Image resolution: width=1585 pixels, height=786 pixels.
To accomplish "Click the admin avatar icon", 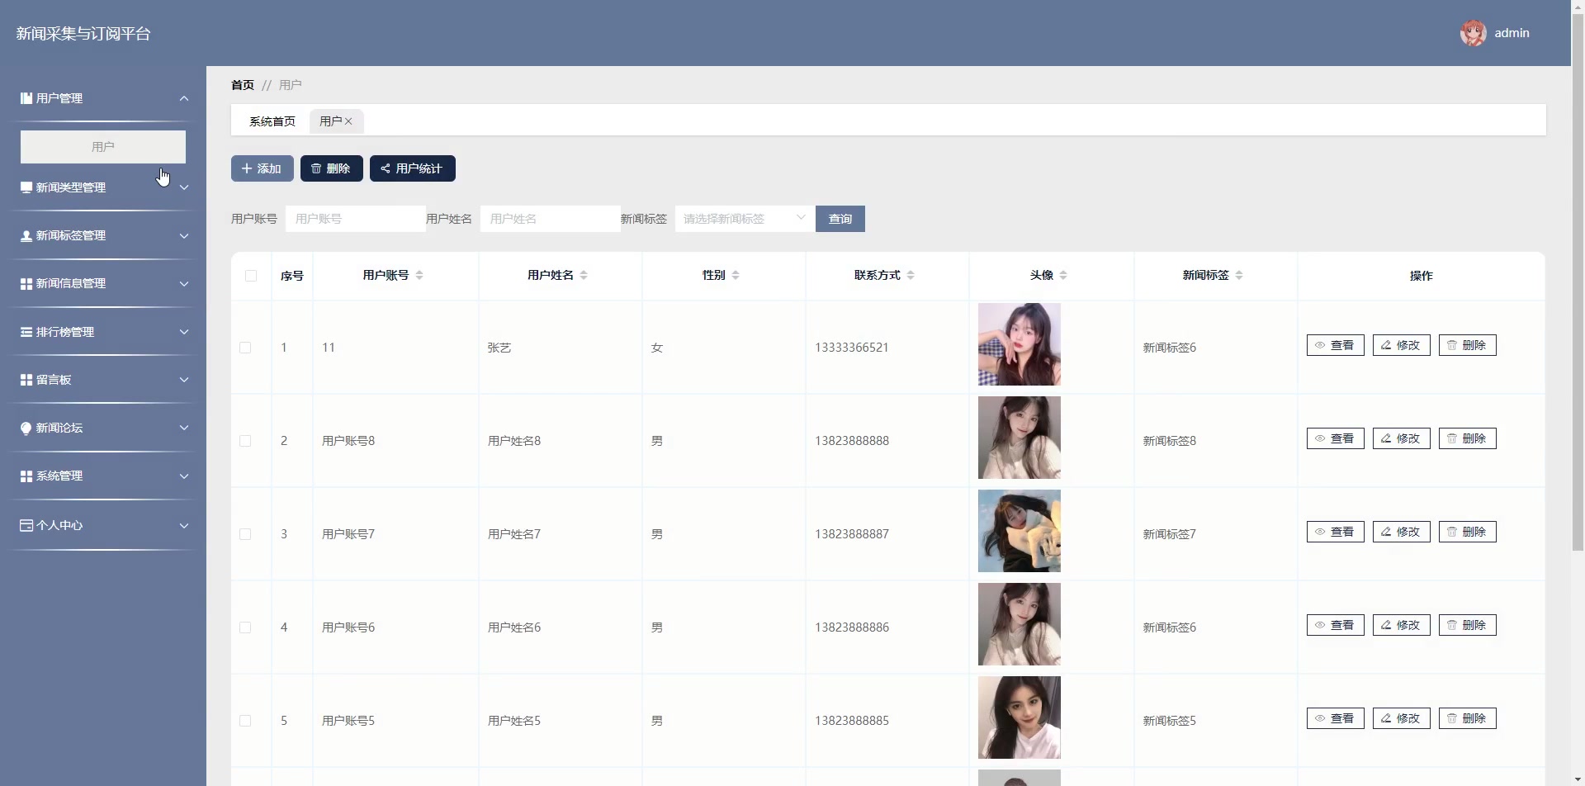I will (x=1473, y=33).
